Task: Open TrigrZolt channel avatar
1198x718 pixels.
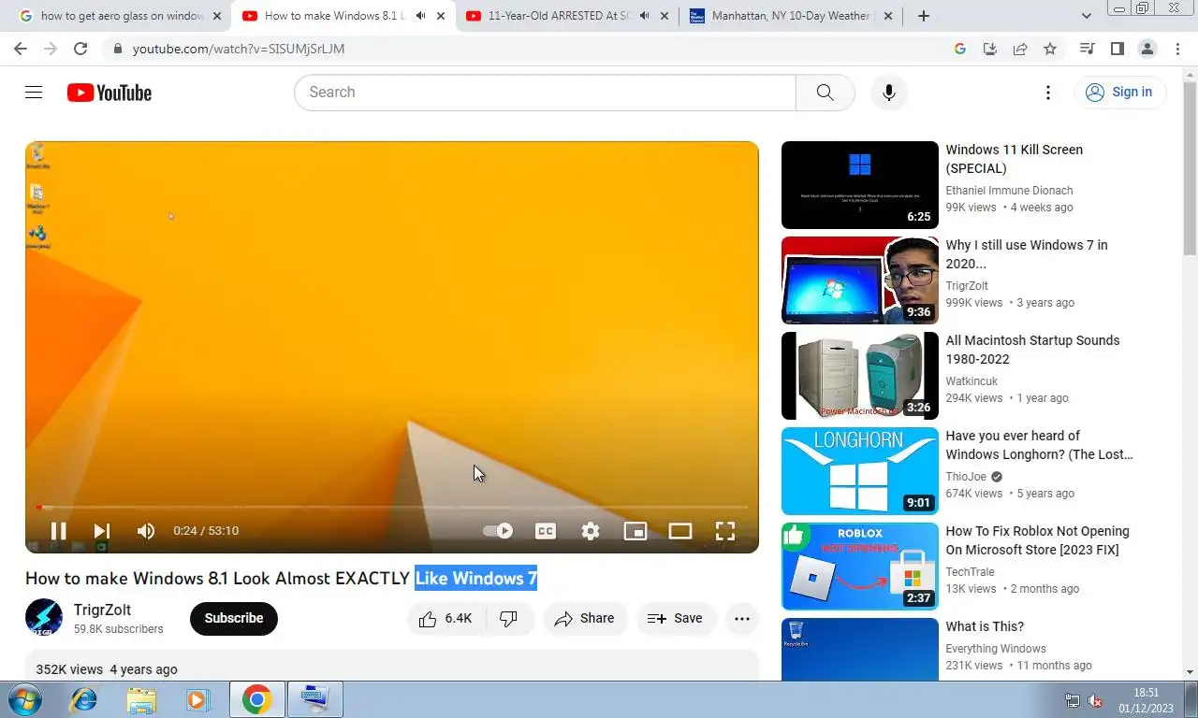Action: pyautogui.click(x=44, y=618)
